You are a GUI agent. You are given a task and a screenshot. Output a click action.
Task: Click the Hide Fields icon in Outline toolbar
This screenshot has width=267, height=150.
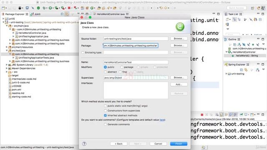[244, 45]
